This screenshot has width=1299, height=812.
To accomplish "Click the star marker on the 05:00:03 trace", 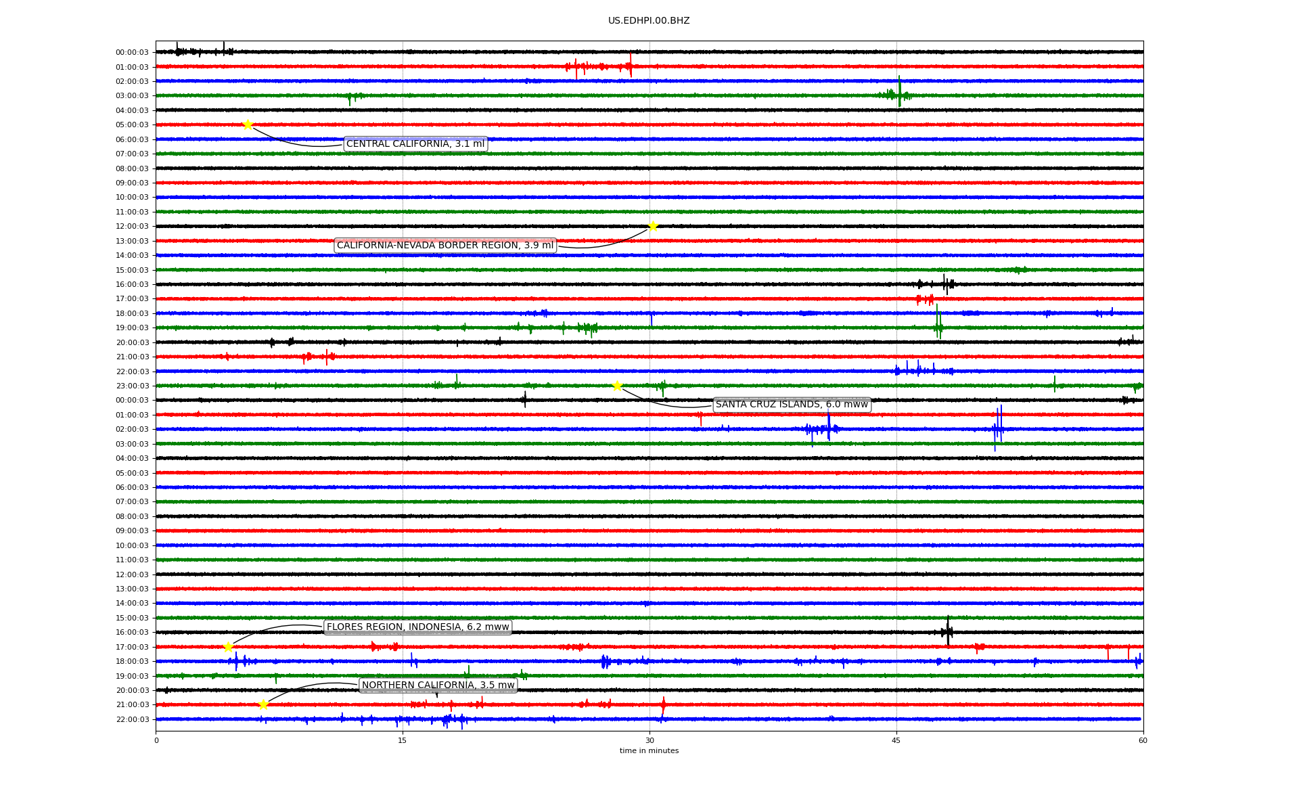I will pos(248,125).
